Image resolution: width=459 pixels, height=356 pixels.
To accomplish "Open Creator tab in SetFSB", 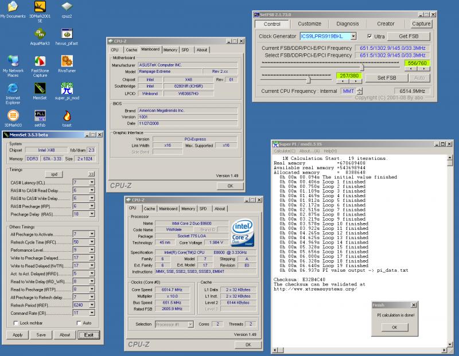I will 386,24.
